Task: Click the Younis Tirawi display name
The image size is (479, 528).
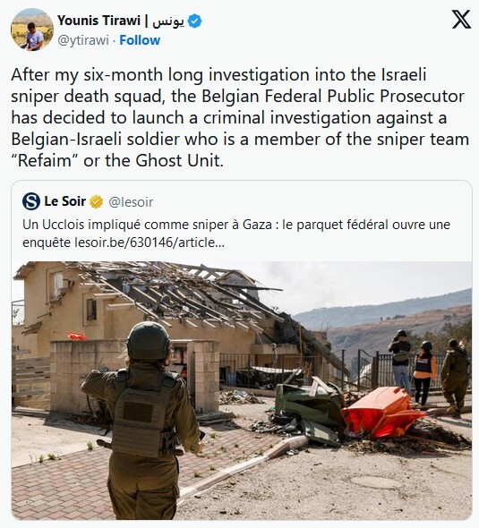Action: (x=98, y=21)
